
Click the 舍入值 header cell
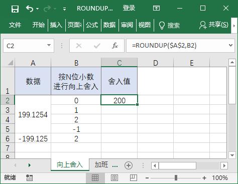pyautogui.click(x=119, y=81)
